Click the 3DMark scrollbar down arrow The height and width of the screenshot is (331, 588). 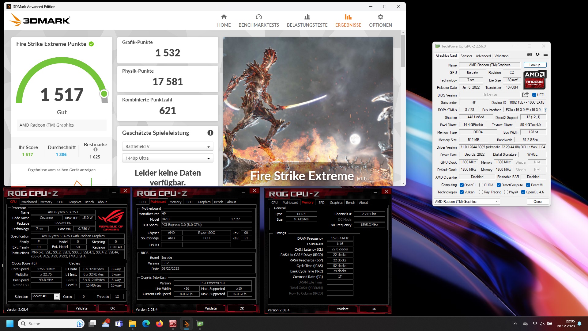[403, 183]
